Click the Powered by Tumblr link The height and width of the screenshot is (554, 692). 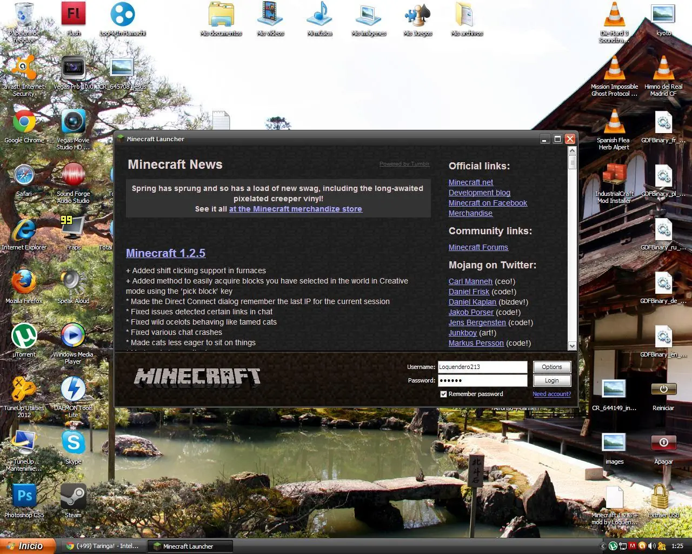pyautogui.click(x=404, y=164)
